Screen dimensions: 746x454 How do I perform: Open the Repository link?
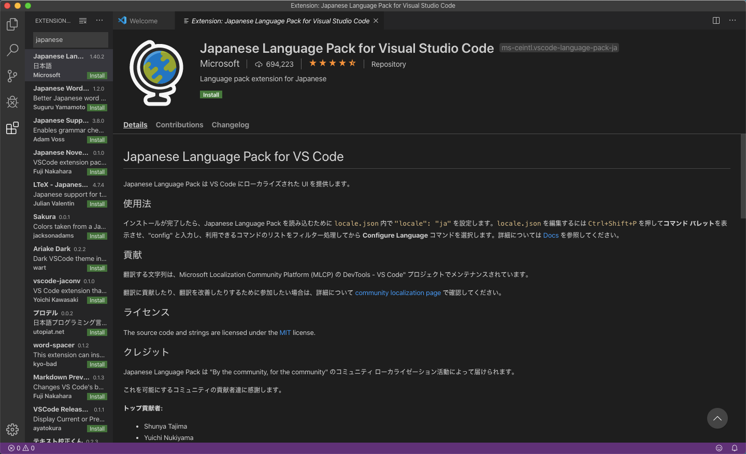coord(388,64)
